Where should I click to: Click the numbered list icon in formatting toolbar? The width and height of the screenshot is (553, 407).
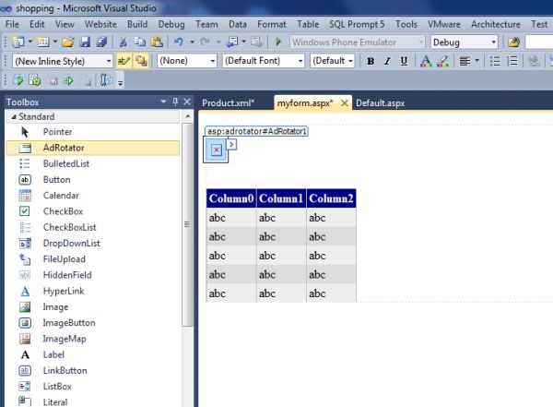tap(512, 61)
